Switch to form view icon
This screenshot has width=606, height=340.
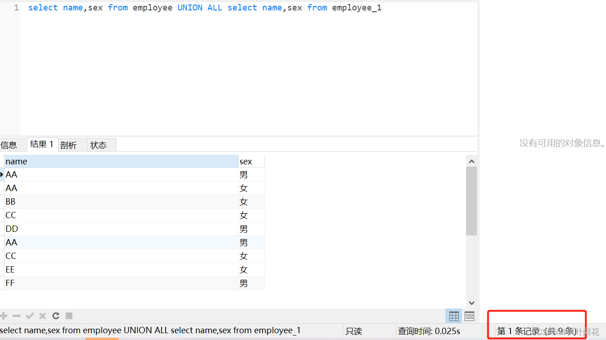click(x=470, y=316)
